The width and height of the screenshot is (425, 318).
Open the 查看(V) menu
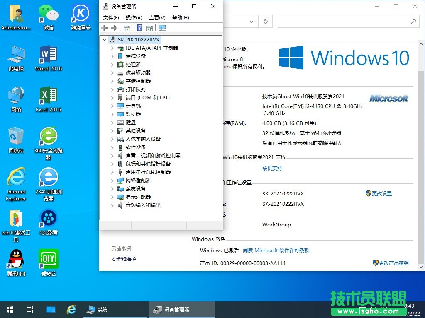[157, 17]
